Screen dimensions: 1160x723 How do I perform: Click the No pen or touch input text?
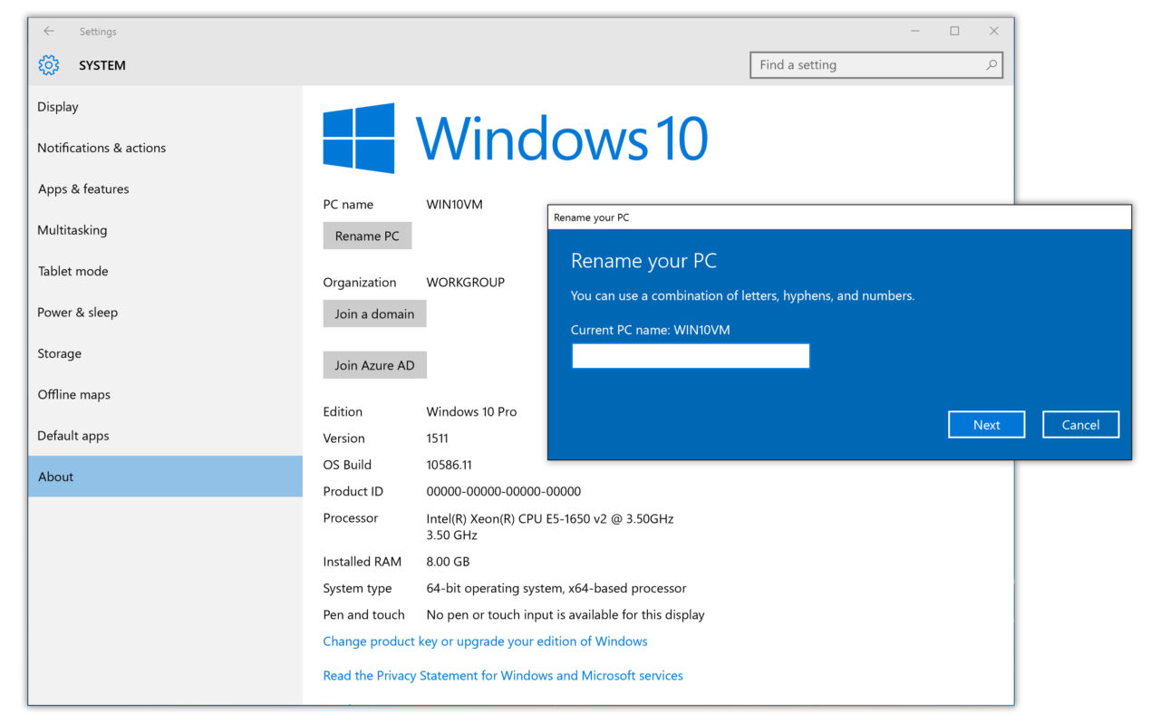pos(565,615)
